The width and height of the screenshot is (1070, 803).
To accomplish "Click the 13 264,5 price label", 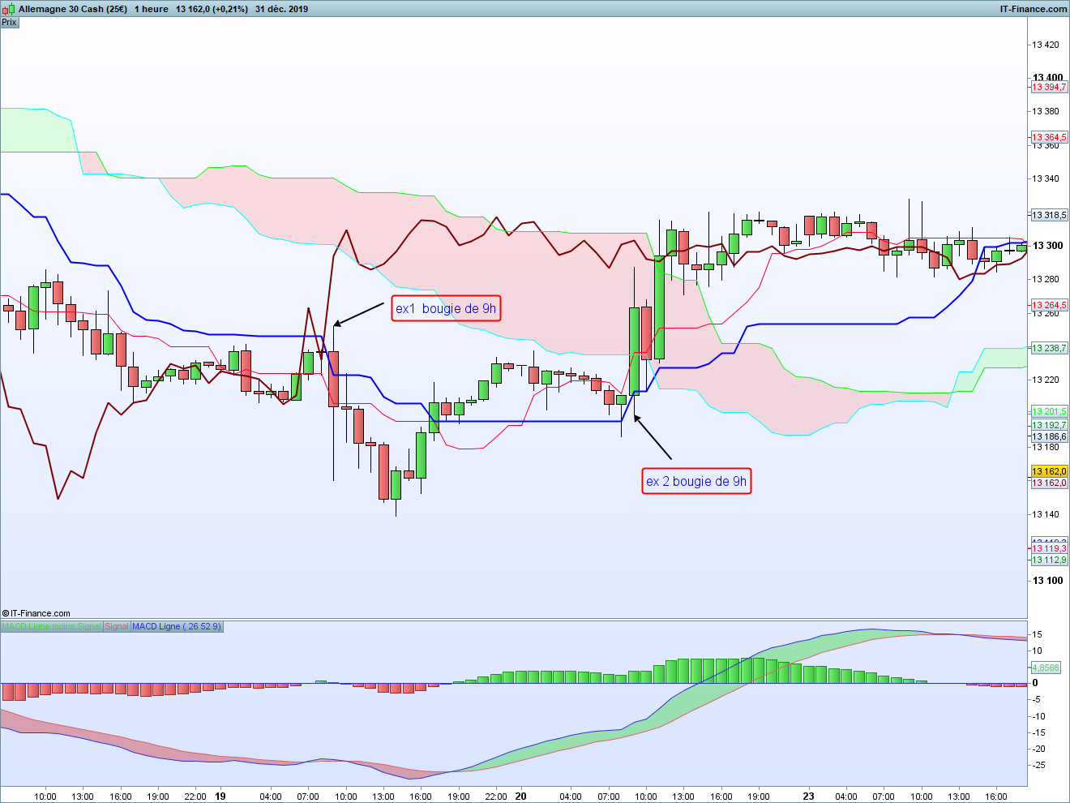I will click(x=1049, y=305).
